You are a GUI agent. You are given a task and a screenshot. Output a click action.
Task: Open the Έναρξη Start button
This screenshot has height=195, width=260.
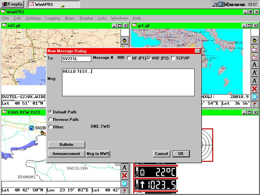coord(12,4)
